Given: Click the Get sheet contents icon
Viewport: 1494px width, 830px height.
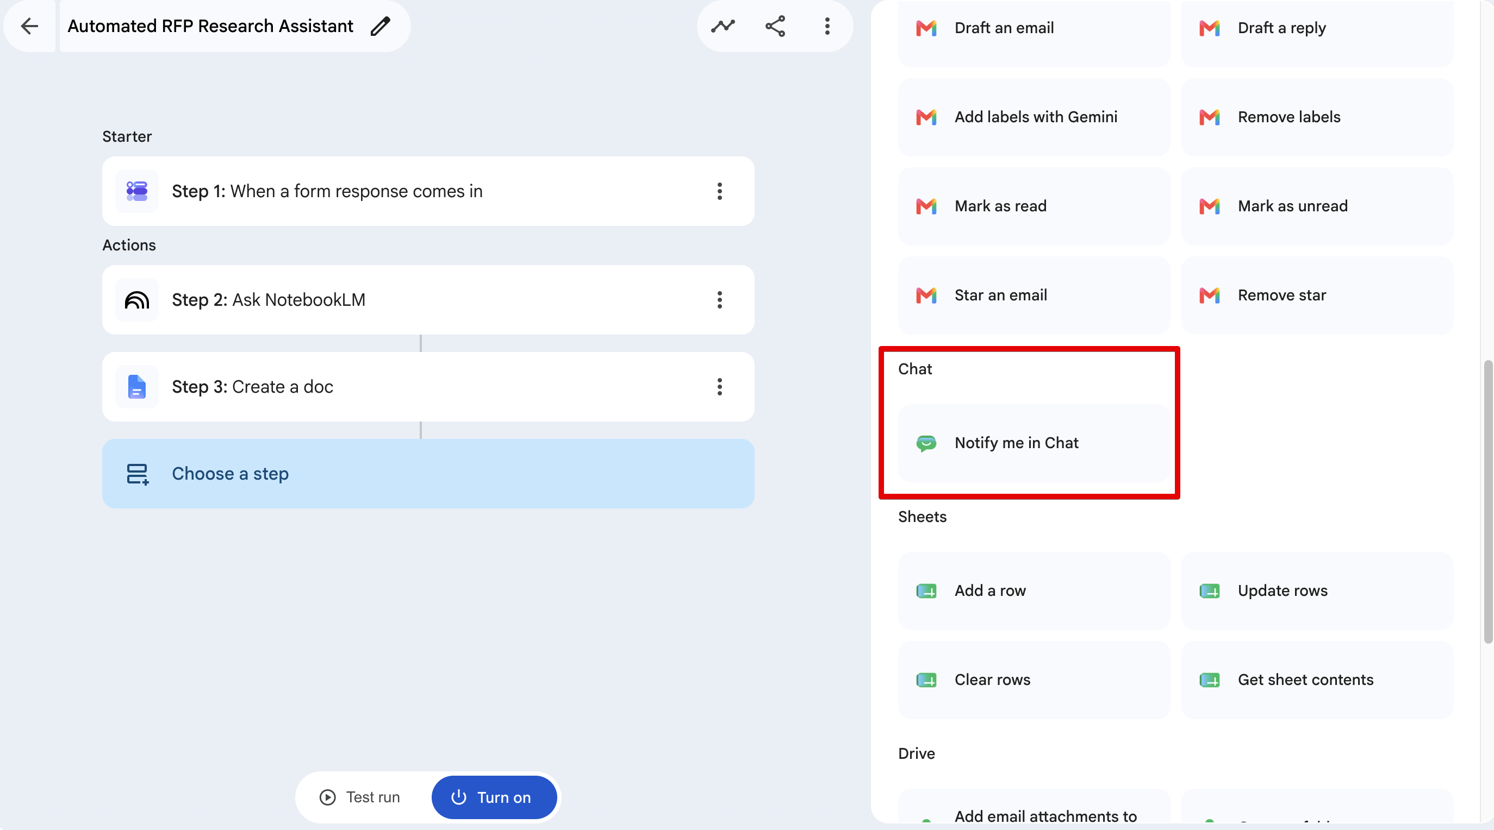Looking at the screenshot, I should tap(1209, 680).
